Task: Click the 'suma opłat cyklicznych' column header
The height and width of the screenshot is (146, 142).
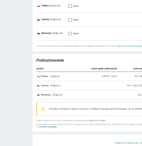Action: (104, 69)
